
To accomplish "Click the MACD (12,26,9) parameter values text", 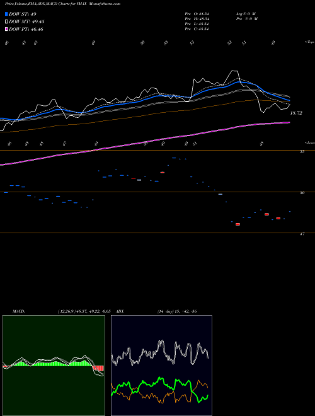I will coord(84,311).
